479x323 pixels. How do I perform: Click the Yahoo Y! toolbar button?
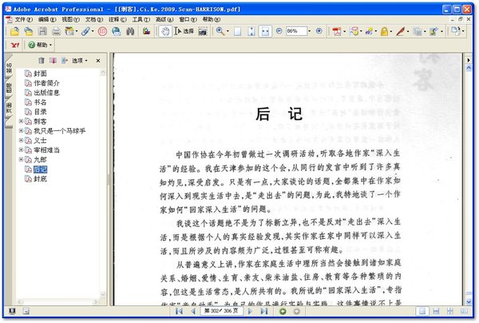pyautogui.click(x=15, y=46)
